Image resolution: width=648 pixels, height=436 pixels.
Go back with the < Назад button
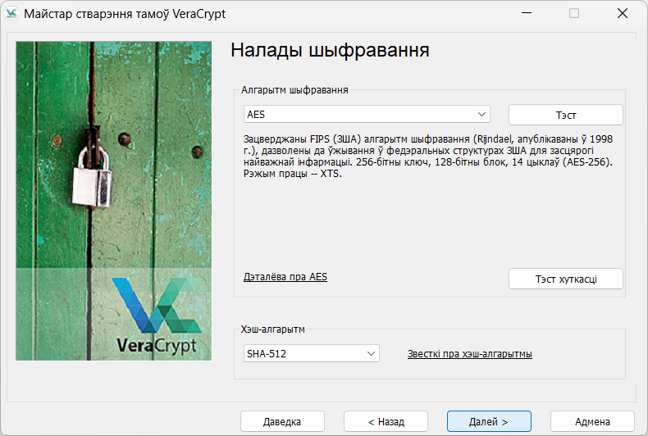click(386, 421)
